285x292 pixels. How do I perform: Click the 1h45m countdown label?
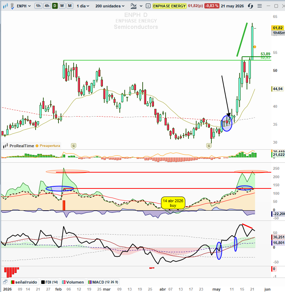click(x=278, y=33)
